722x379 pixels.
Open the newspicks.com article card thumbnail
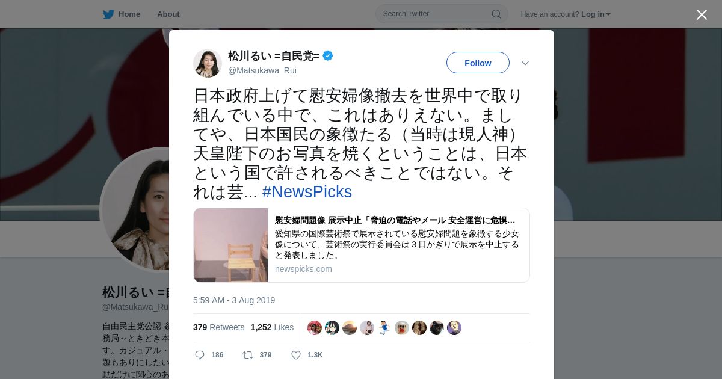pyautogui.click(x=230, y=245)
